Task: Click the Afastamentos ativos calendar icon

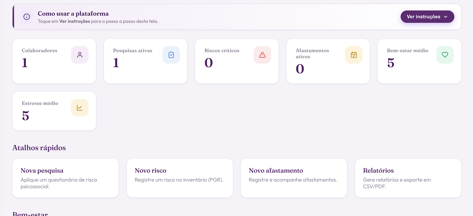Action: 354,55
